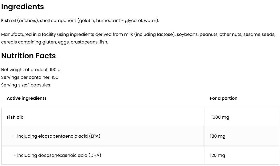Click the 180 mg table cell
This screenshot has width=280, height=166.
[217, 136]
